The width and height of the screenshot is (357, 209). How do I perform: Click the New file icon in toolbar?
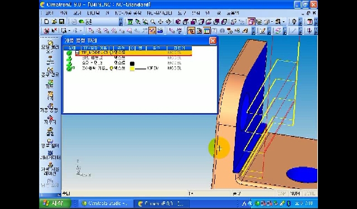(x=47, y=22)
